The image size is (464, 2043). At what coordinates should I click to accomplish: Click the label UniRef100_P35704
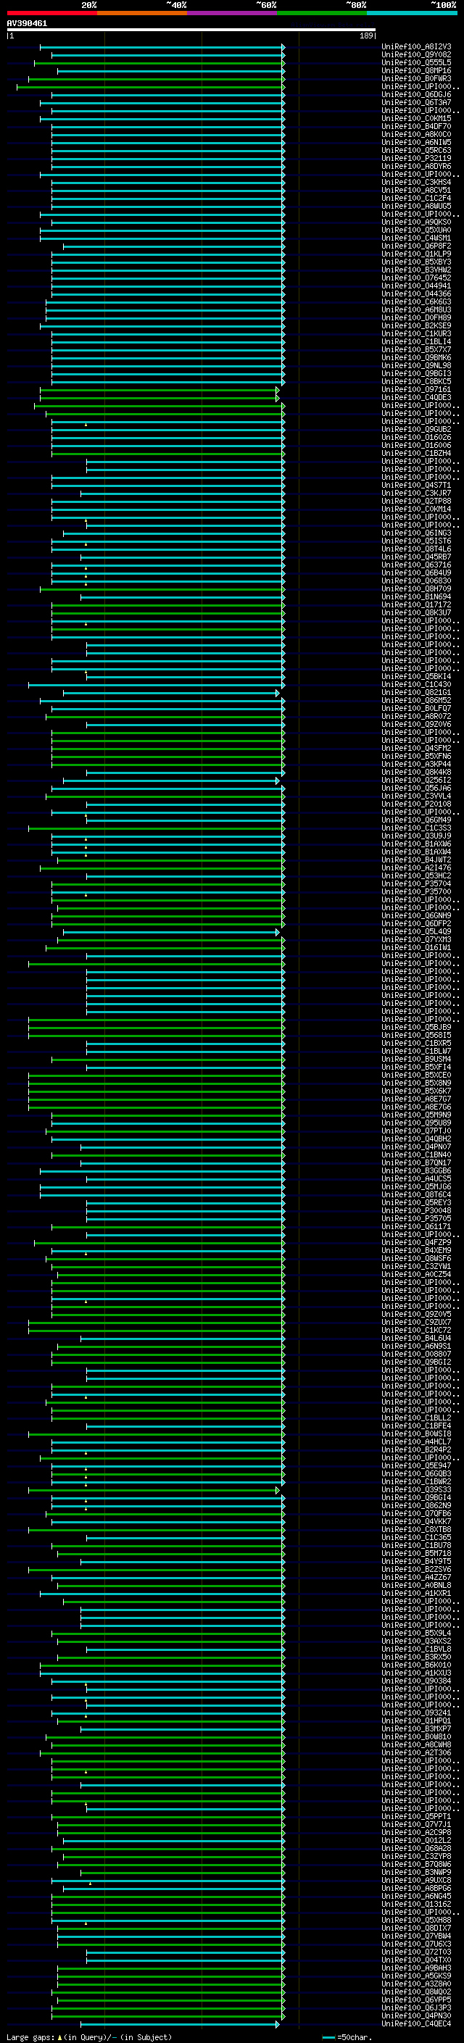click(416, 884)
